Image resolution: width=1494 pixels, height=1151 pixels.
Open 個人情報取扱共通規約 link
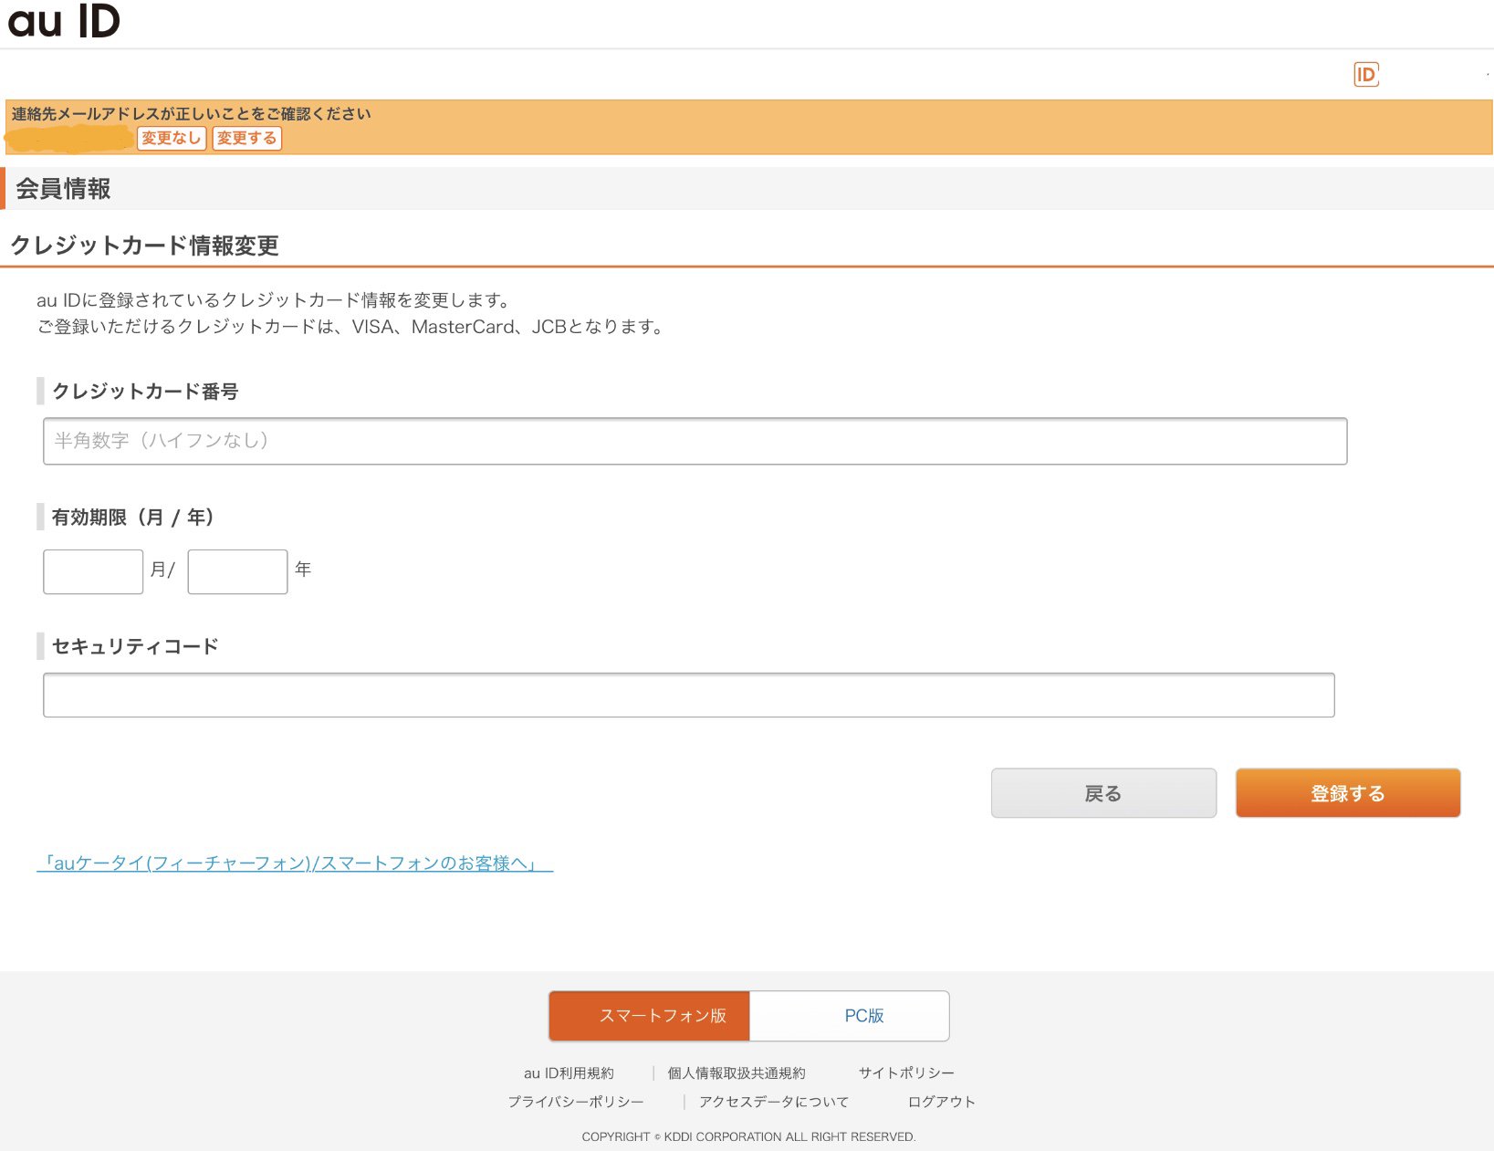[x=737, y=1073]
